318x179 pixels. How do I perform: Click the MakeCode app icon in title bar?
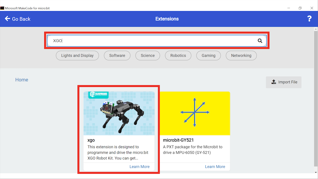pos(2,8)
